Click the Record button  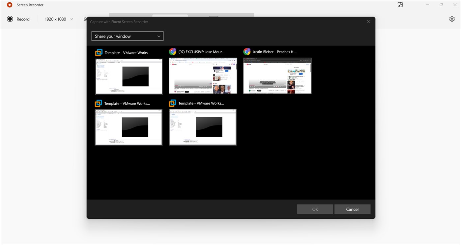(x=18, y=19)
